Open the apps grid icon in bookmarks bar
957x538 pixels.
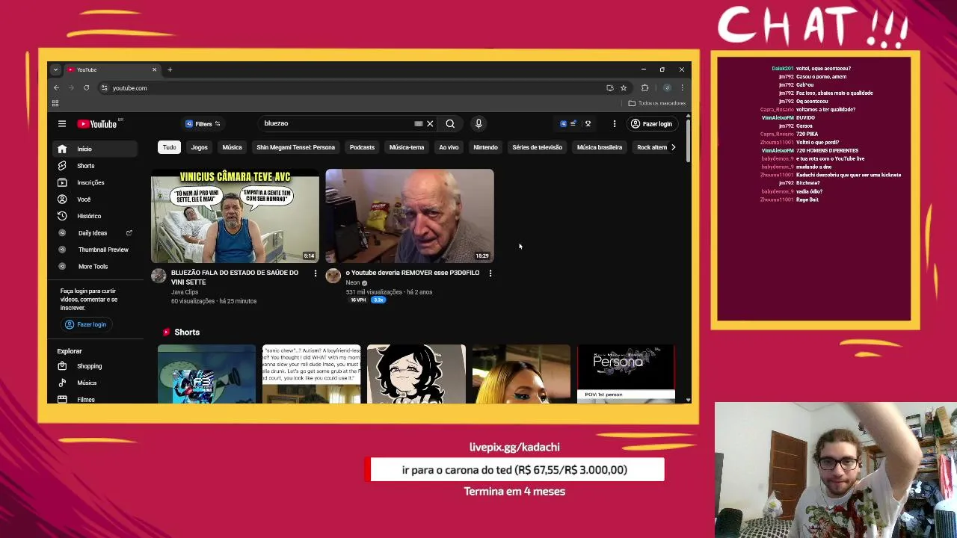click(x=55, y=103)
